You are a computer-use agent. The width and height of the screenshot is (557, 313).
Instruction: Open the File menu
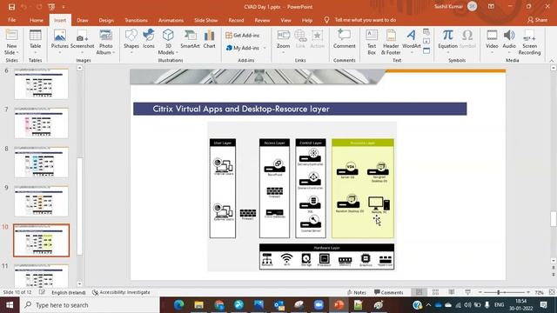coord(11,20)
